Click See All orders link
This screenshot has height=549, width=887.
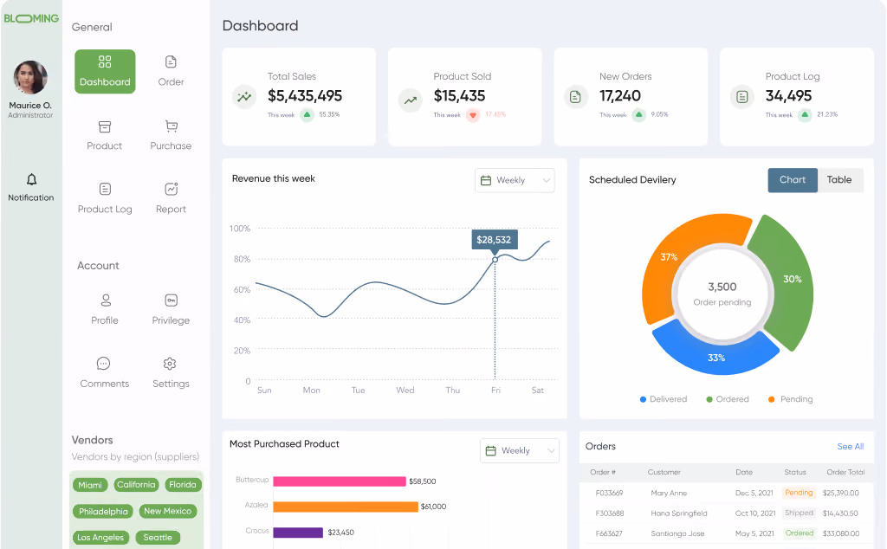point(851,446)
